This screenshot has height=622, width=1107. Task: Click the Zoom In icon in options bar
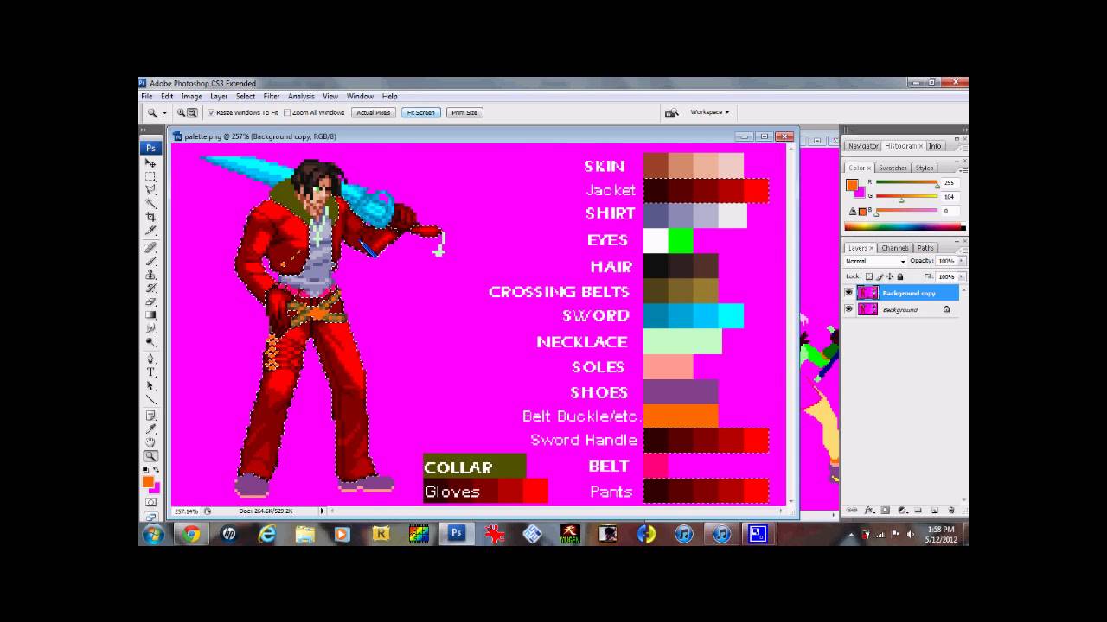pos(182,112)
